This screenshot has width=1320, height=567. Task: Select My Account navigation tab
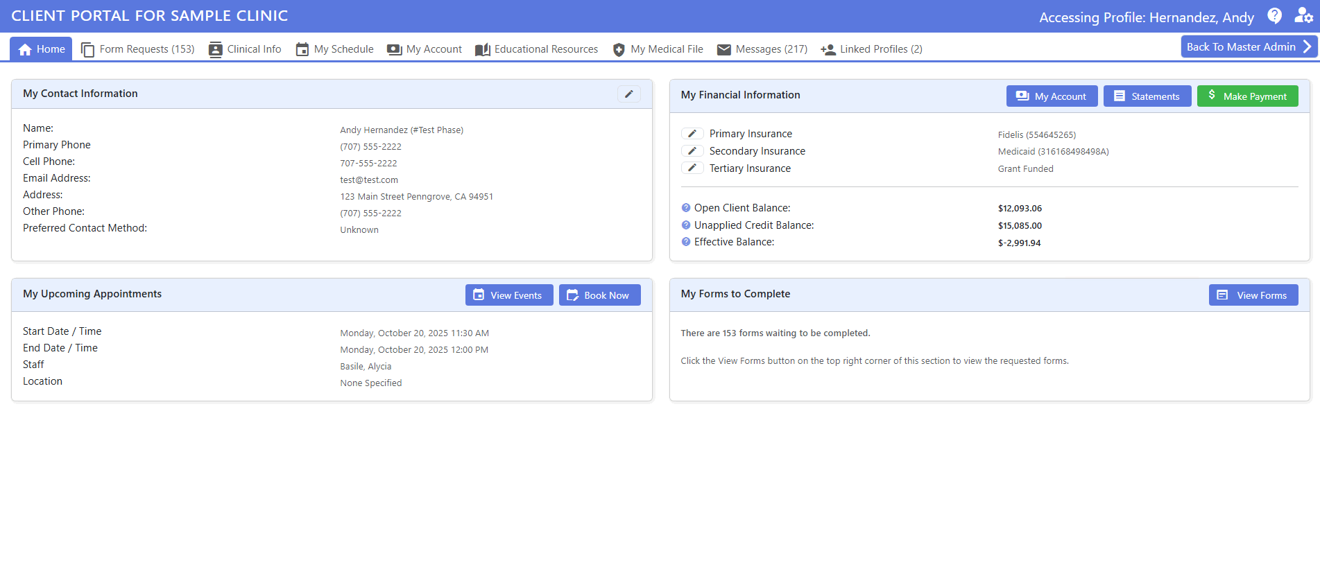pos(425,49)
